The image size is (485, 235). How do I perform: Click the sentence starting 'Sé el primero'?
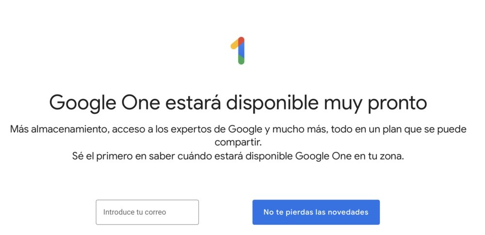tap(238, 156)
